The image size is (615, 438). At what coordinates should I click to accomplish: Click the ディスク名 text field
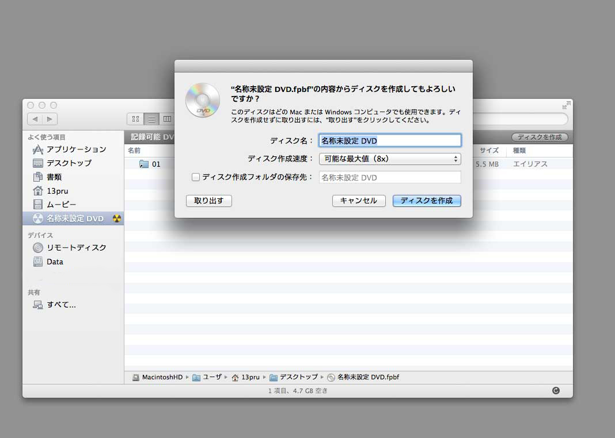click(x=390, y=140)
